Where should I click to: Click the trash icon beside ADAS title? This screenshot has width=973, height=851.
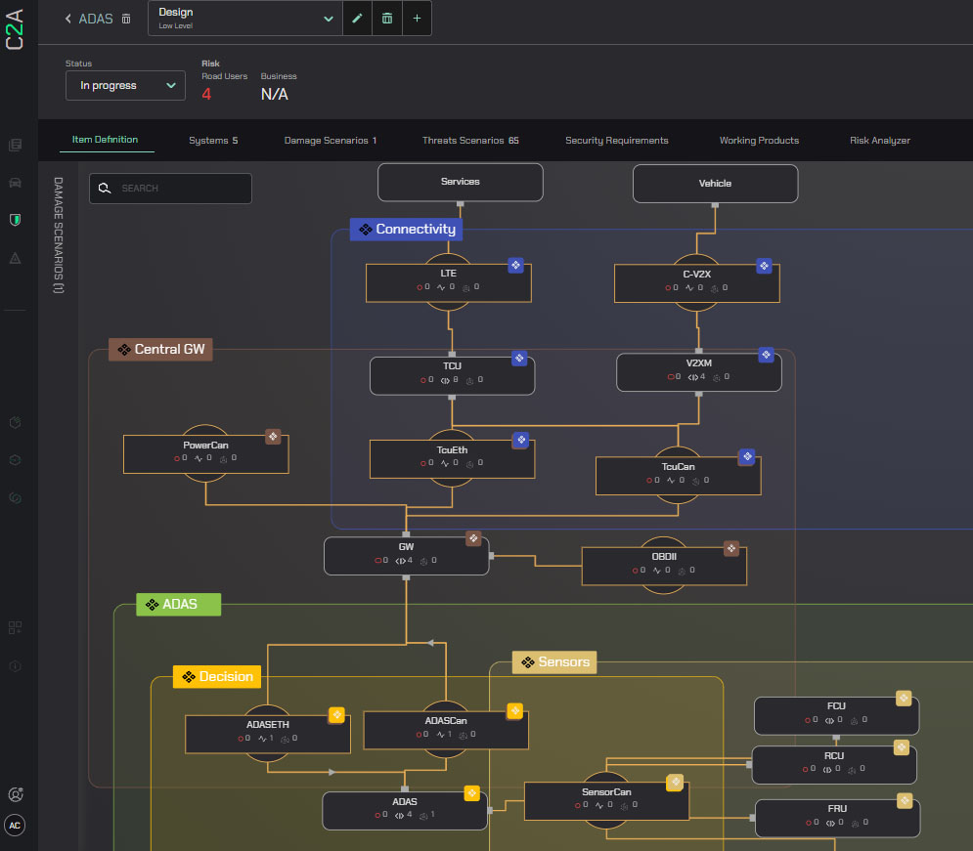click(126, 19)
